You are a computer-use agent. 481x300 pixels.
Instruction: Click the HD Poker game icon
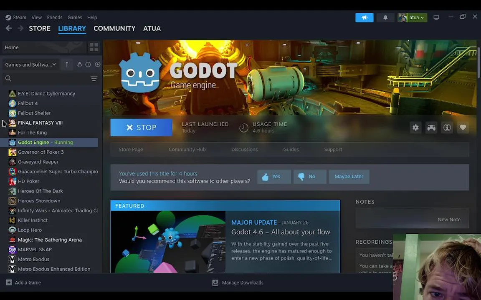(x=12, y=181)
